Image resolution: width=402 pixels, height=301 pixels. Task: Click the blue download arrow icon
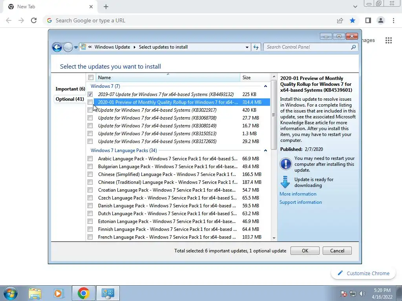285,182
